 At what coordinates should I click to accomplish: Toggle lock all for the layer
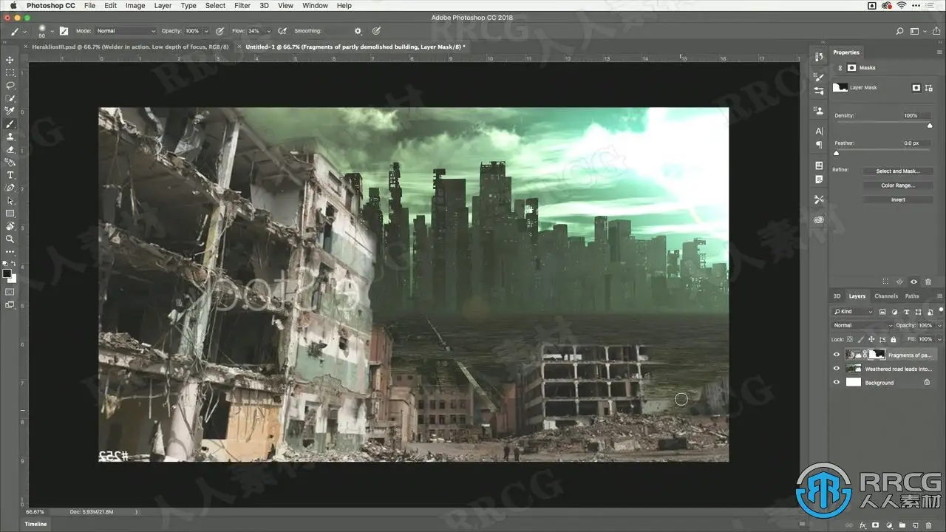pyautogui.click(x=893, y=339)
